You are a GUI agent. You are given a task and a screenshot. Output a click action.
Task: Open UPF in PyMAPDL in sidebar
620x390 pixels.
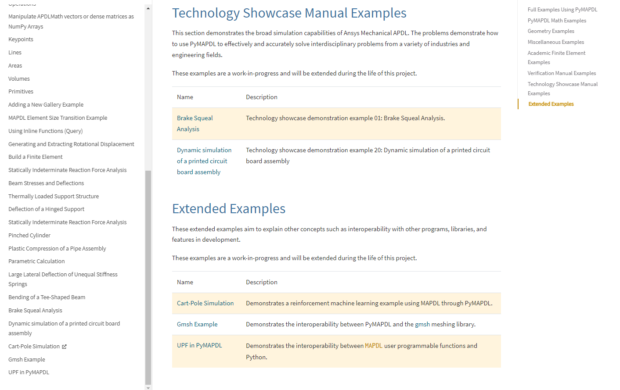29,372
